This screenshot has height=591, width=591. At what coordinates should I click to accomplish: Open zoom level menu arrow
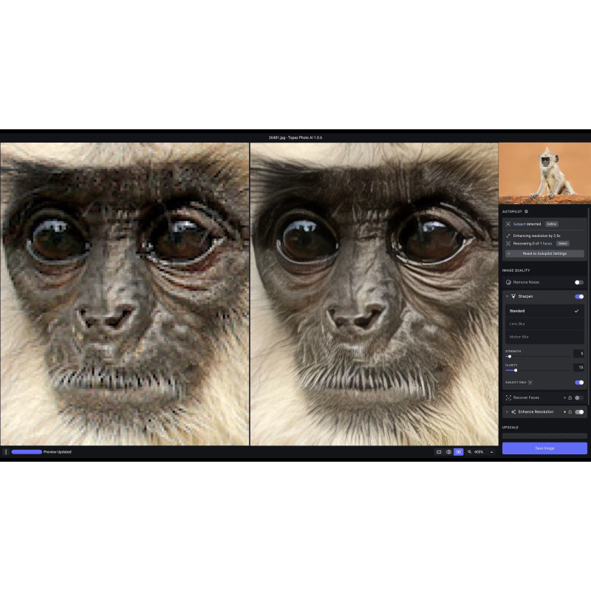click(492, 451)
